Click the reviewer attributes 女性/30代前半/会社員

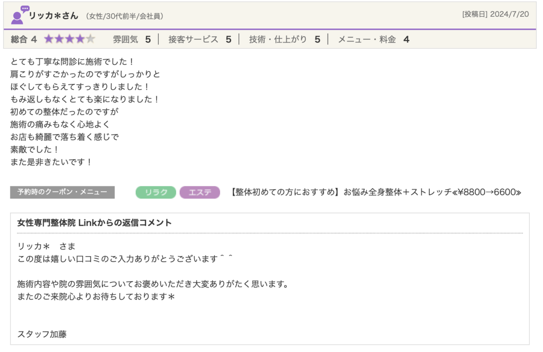pyautogui.click(x=124, y=16)
